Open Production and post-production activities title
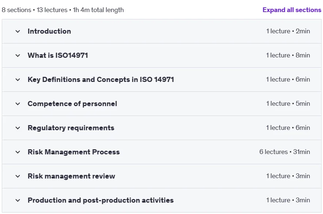 tap(100, 200)
